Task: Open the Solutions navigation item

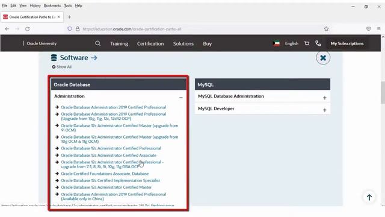Action: [183, 43]
